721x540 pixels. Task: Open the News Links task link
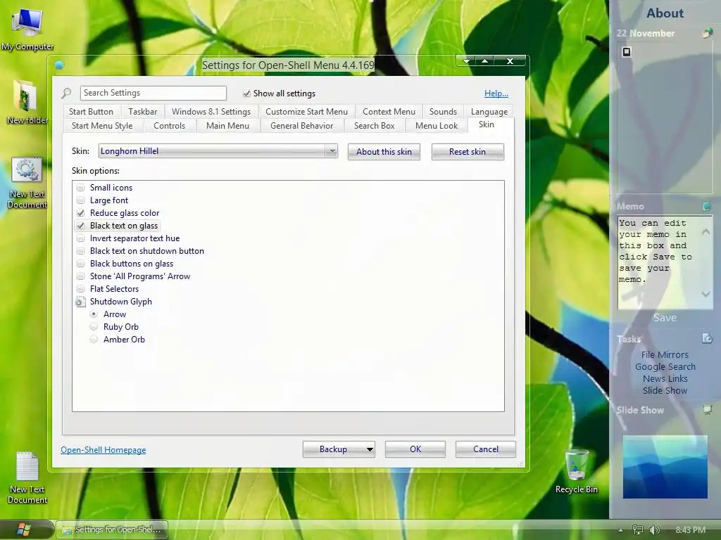tap(665, 379)
